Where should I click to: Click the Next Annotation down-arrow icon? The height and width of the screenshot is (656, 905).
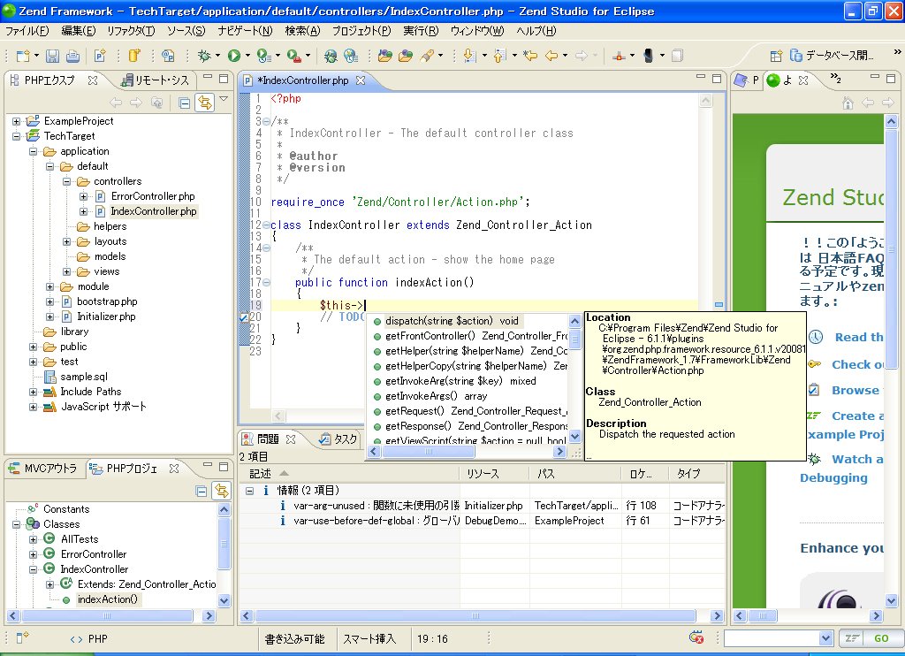point(469,56)
